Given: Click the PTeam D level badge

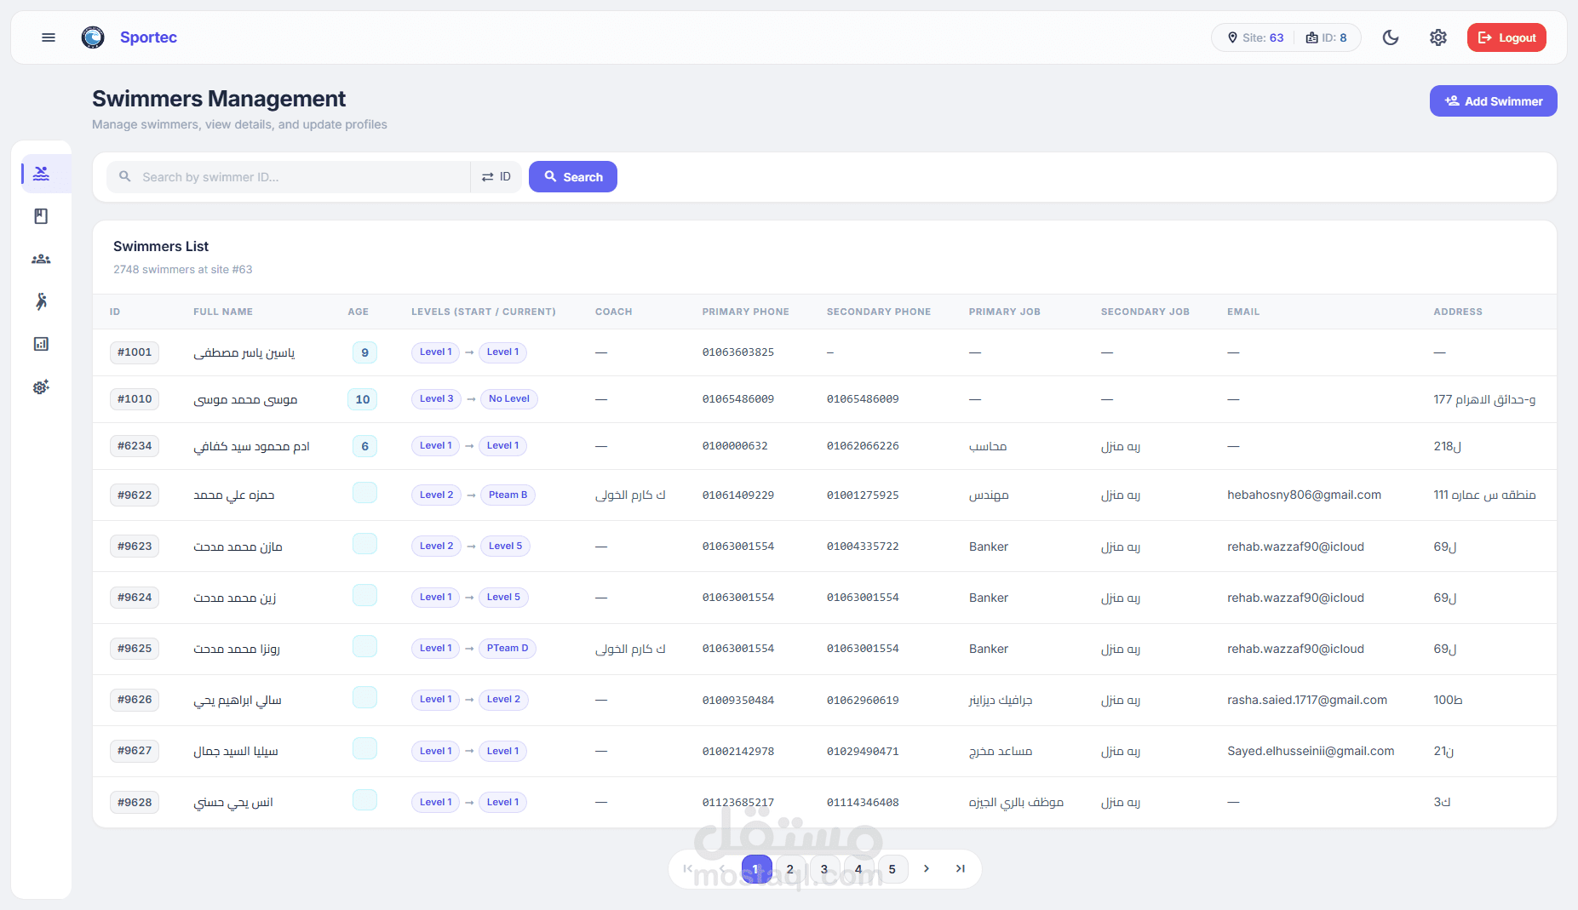Looking at the screenshot, I should click(x=508, y=649).
